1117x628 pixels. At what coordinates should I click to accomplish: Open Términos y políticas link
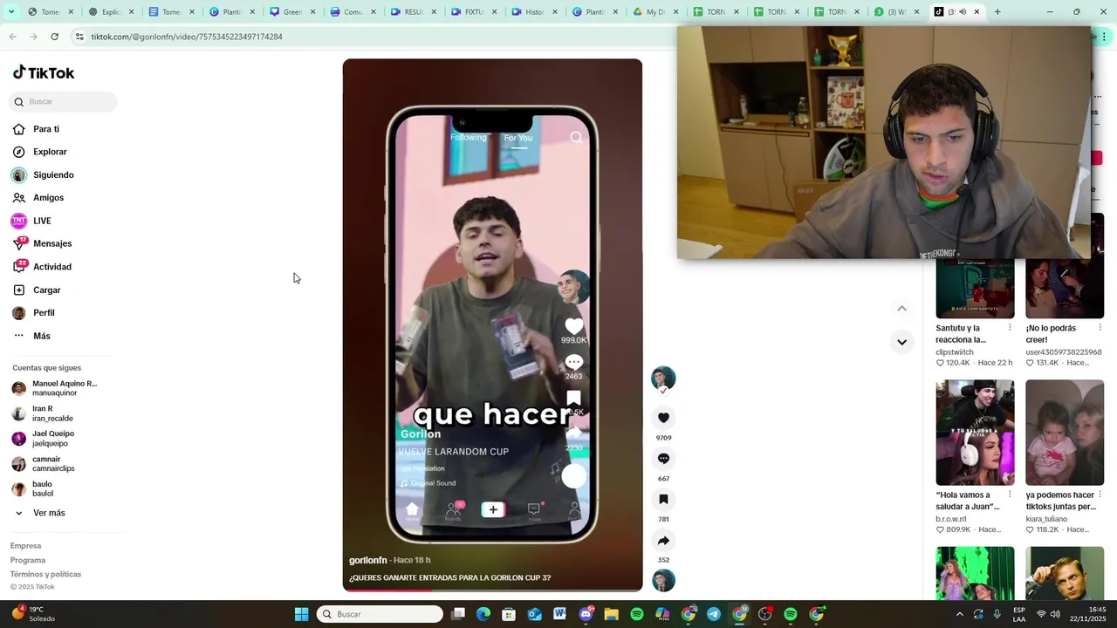pos(45,574)
